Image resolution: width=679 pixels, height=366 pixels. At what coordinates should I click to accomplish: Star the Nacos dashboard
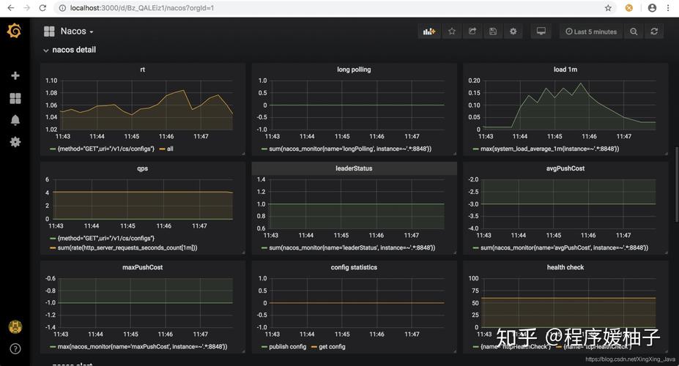[452, 31]
